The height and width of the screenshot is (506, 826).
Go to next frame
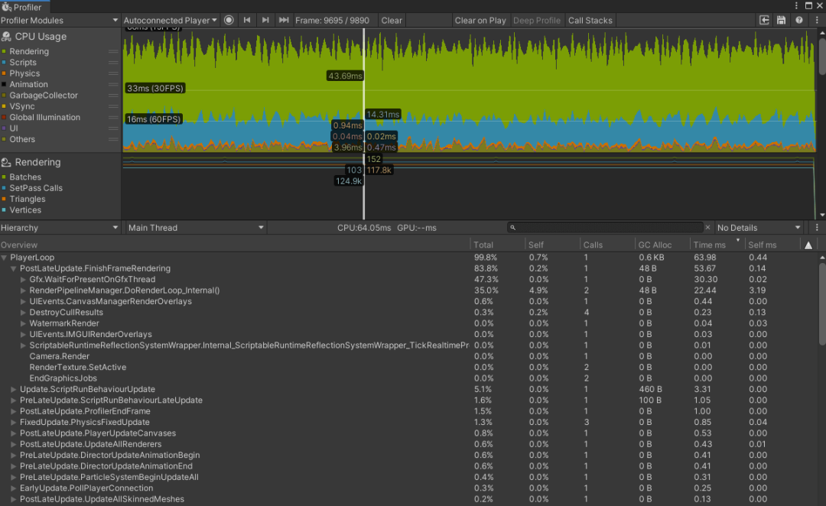[x=265, y=20]
